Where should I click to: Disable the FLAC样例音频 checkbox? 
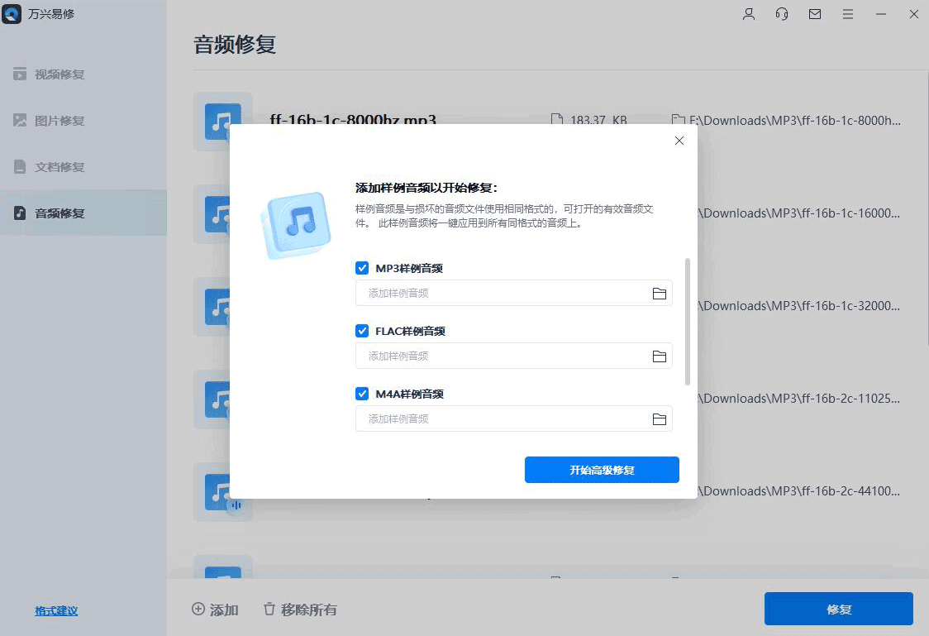(362, 330)
